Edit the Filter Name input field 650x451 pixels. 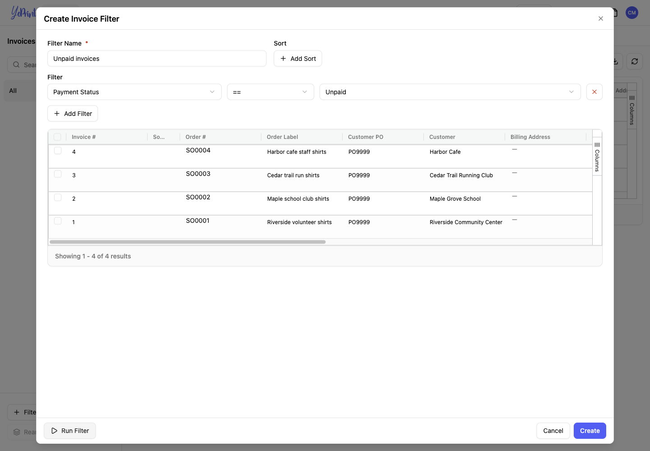pyautogui.click(x=157, y=59)
